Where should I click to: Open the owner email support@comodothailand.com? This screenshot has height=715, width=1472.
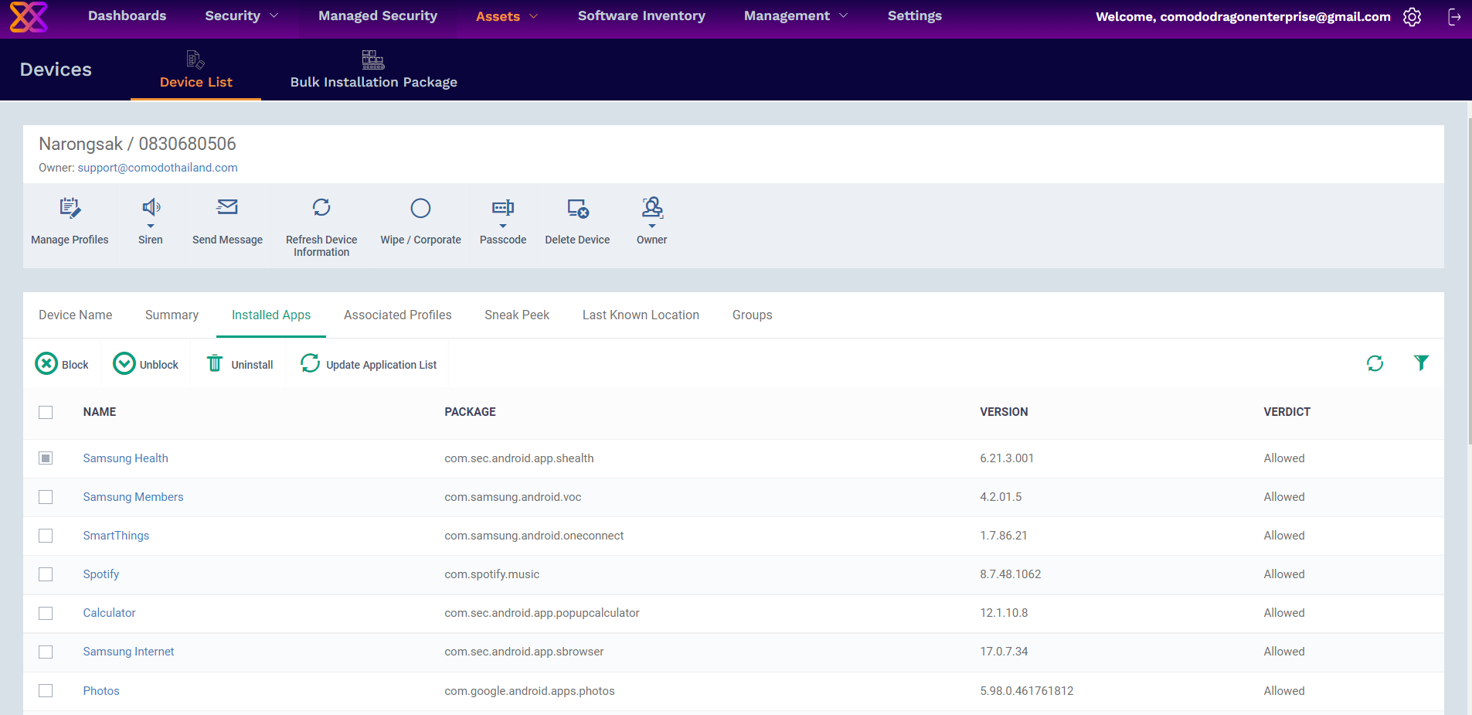click(158, 167)
